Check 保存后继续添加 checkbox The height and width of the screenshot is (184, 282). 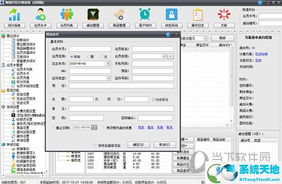pos(96,146)
